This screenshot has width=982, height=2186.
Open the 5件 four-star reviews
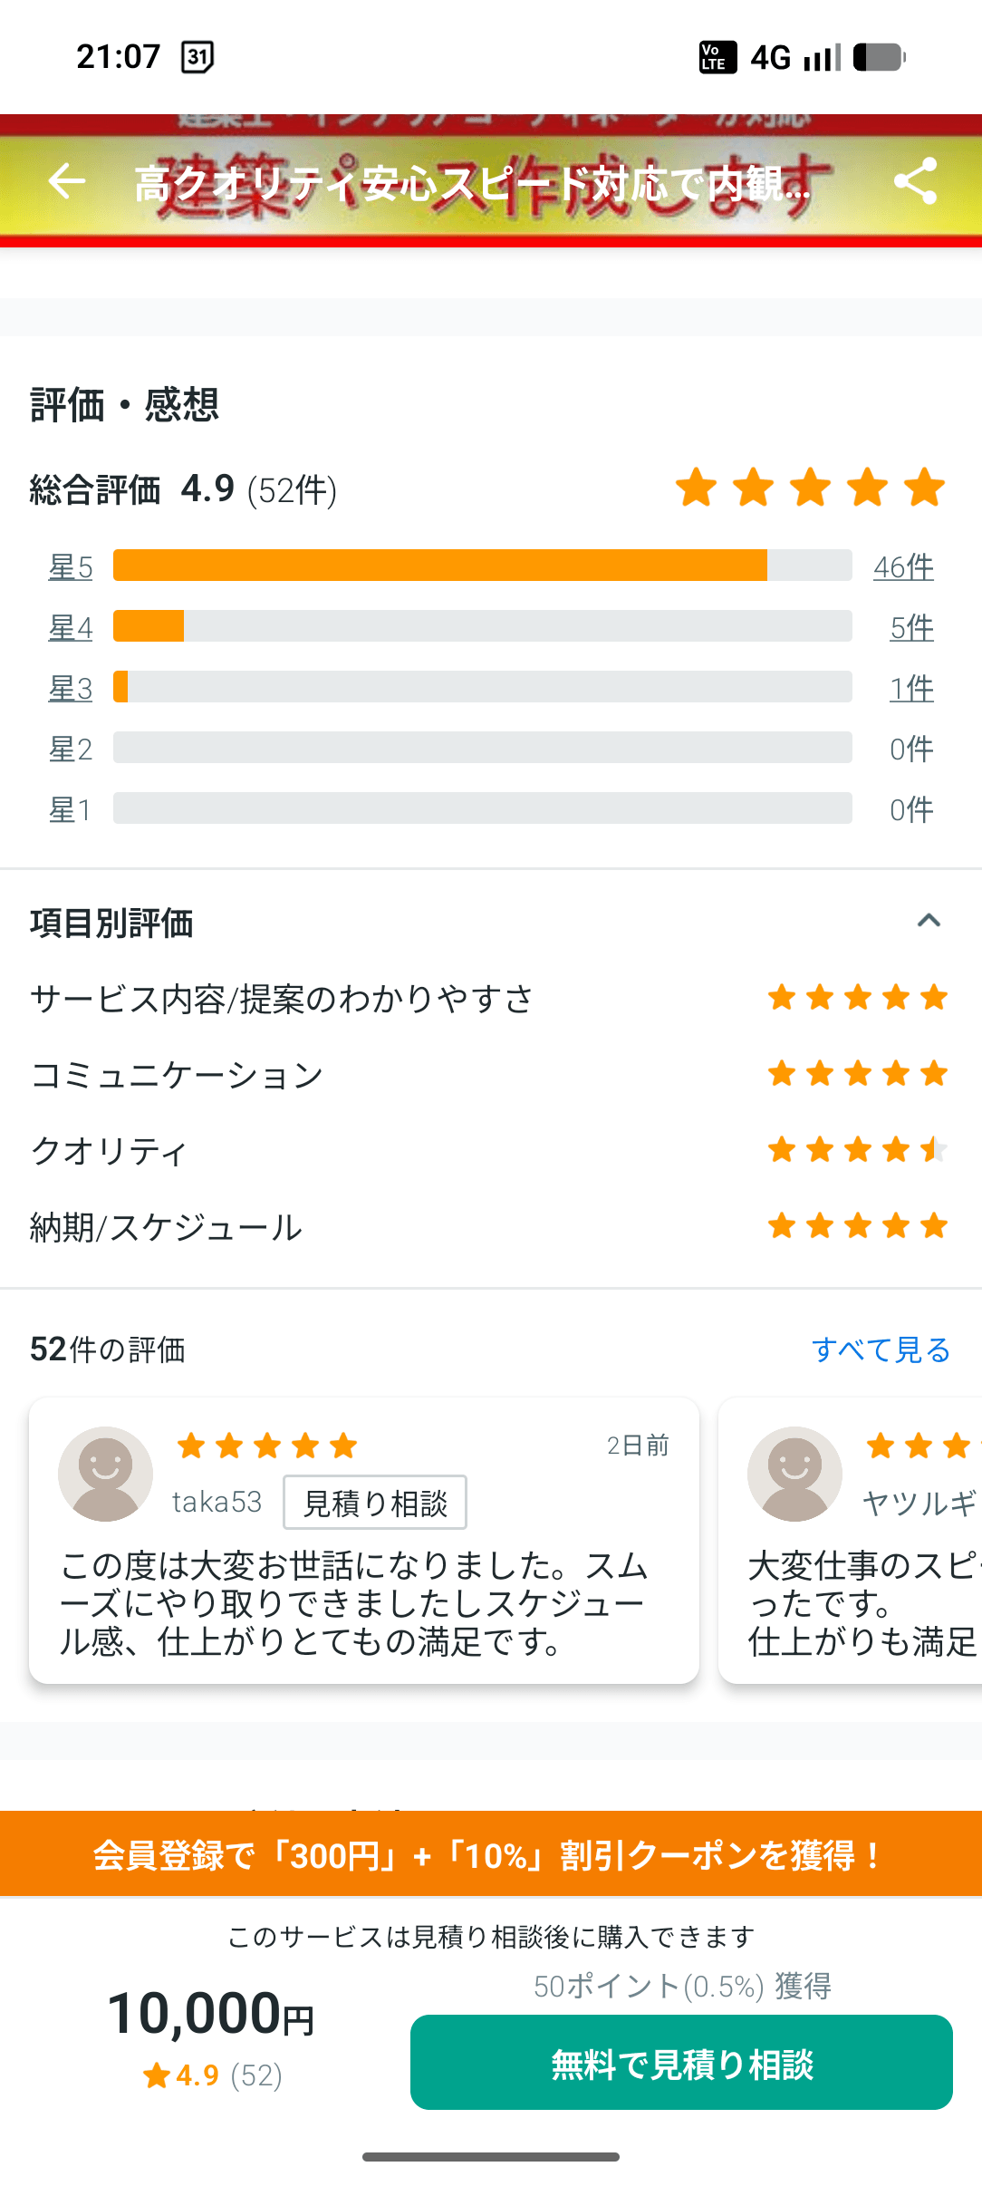(x=911, y=627)
